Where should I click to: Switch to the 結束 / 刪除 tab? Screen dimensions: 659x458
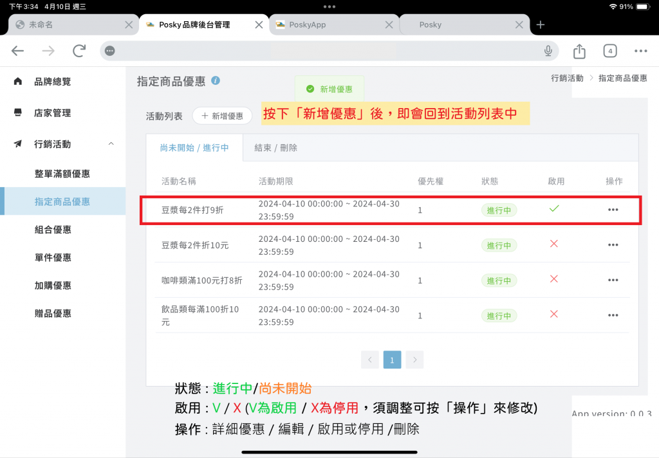point(275,148)
